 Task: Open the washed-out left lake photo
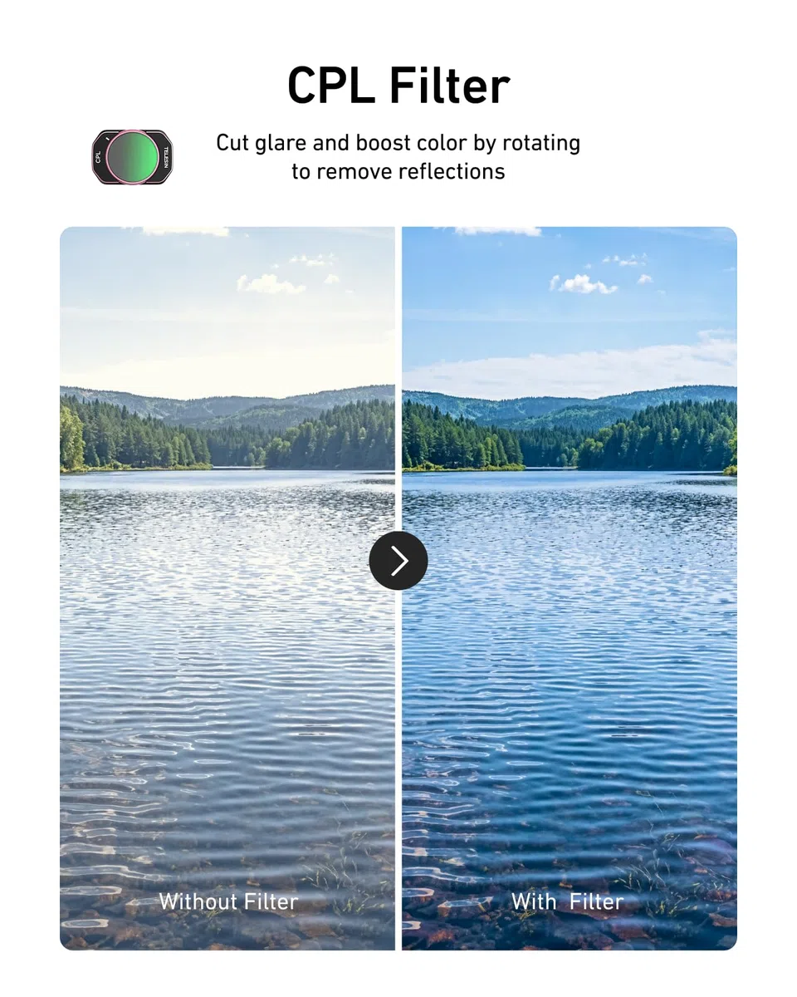click(x=227, y=588)
